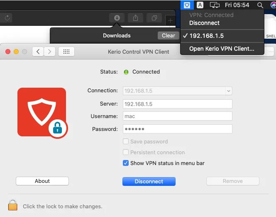Open the screen mirroring displays icon
This screenshot has height=217, width=276.
[x=215, y=5]
